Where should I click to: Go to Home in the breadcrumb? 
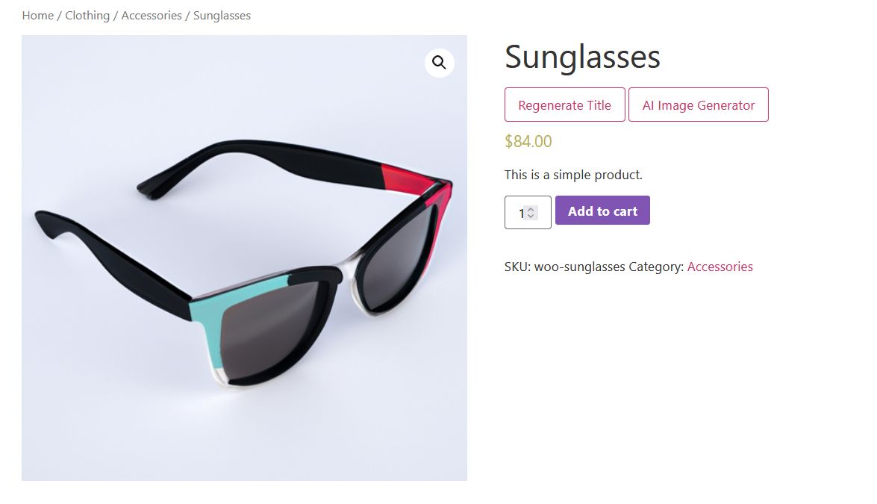pos(37,16)
